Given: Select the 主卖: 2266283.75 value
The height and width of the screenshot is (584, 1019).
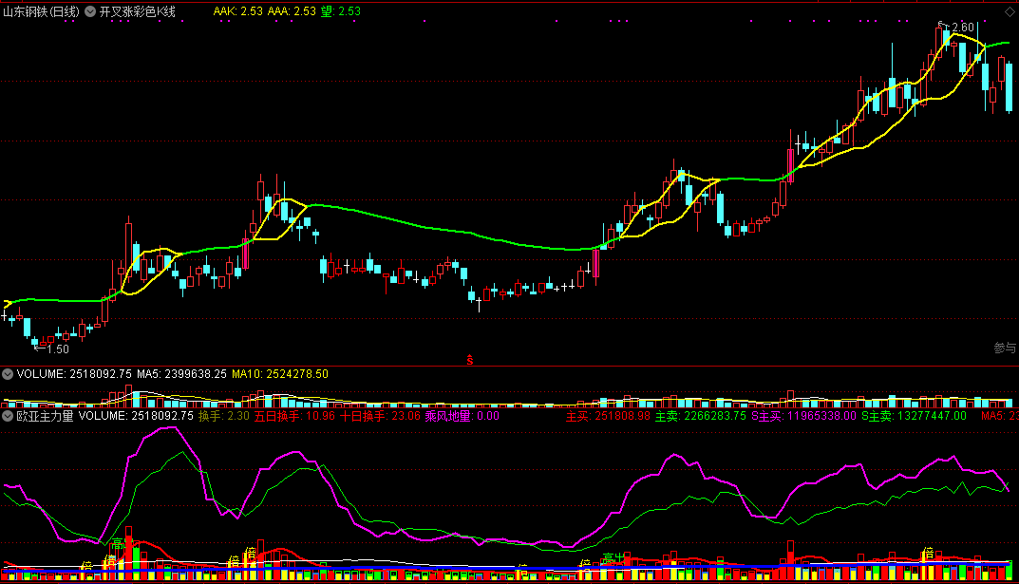Looking at the screenshot, I should (x=701, y=416).
